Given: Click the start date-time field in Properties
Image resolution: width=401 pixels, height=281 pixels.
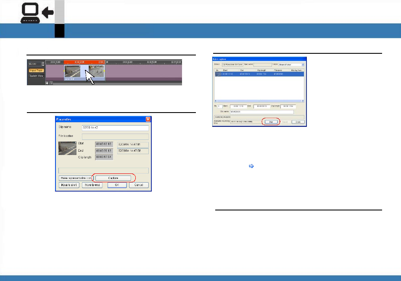Looking at the screenshot, I should pyautogui.click(x=133, y=144).
